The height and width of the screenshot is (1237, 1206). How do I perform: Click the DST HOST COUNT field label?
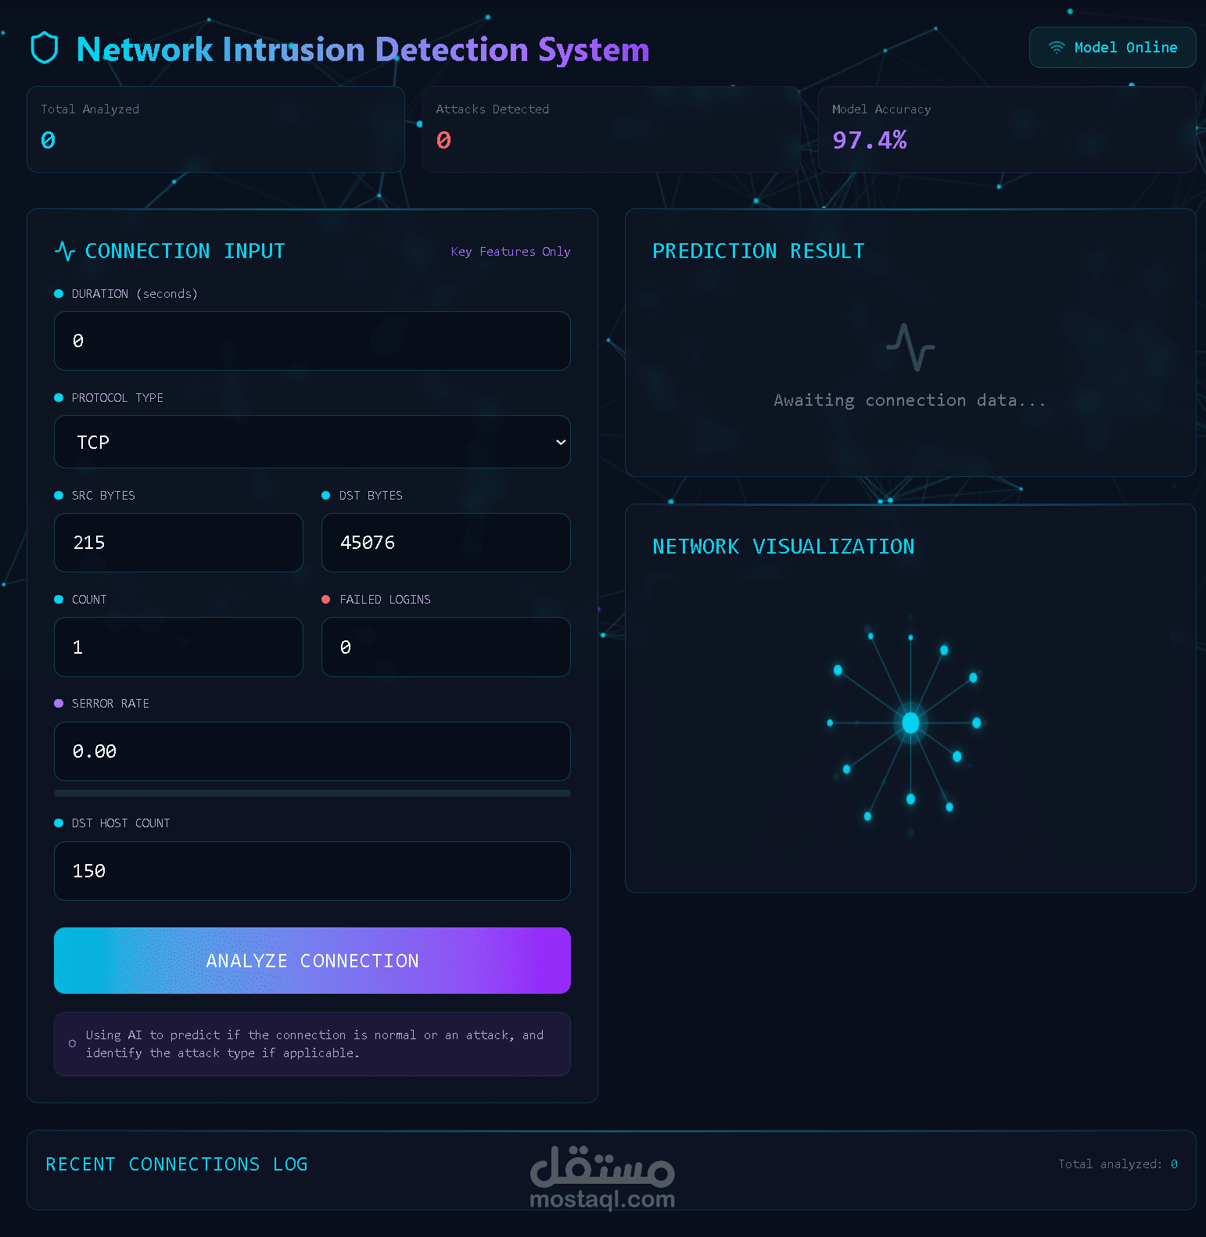(120, 823)
